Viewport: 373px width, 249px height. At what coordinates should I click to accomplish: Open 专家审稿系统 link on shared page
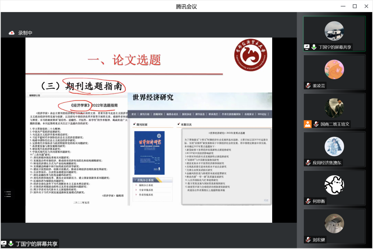[x=146, y=190]
